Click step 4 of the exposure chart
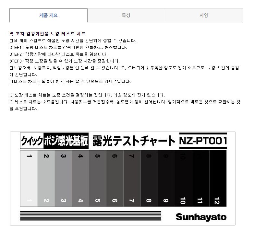The image size is (254, 231). (x=80, y=178)
